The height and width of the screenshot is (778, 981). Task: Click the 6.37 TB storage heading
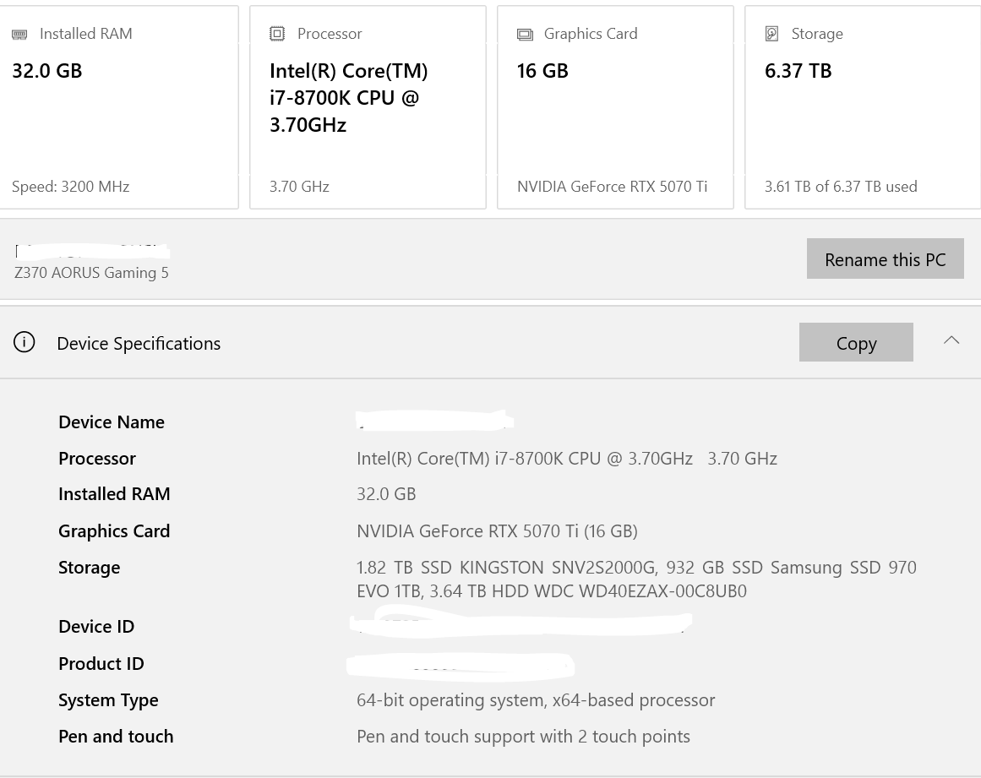[798, 71]
